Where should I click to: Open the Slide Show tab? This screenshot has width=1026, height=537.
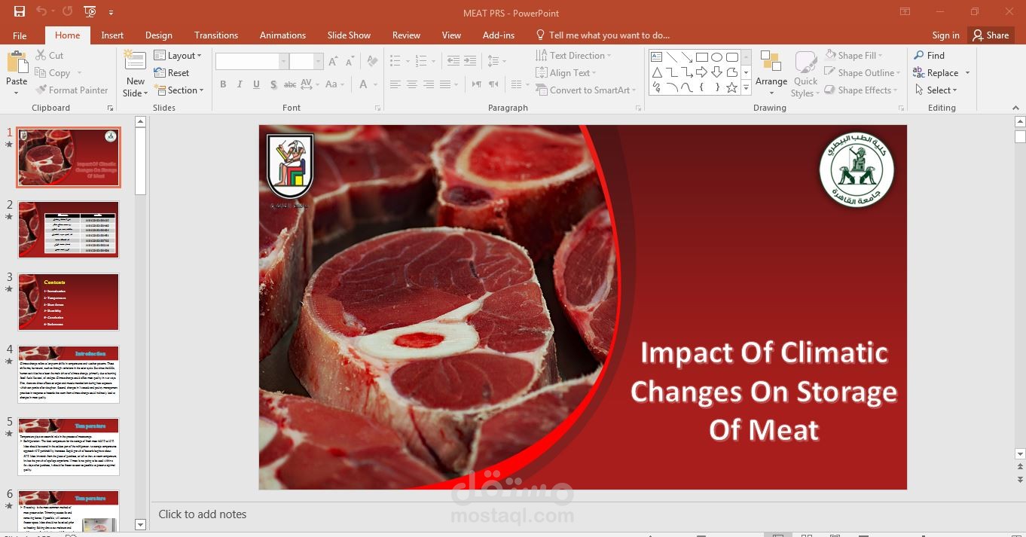click(349, 35)
